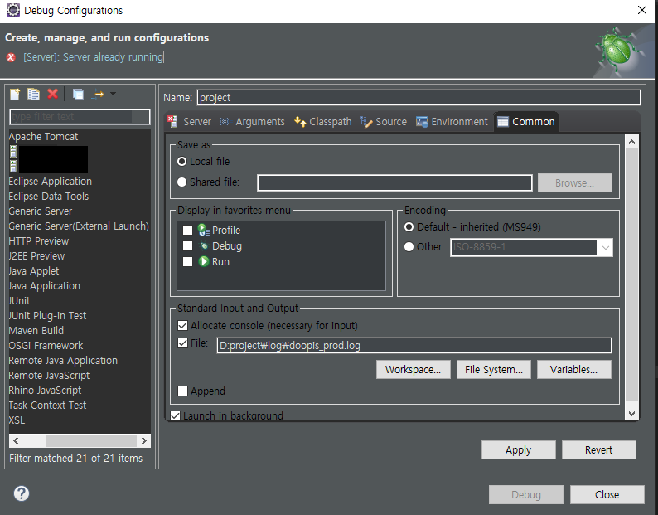The width and height of the screenshot is (658, 515).
Task: Select Maven Build item
Action: 36,331
